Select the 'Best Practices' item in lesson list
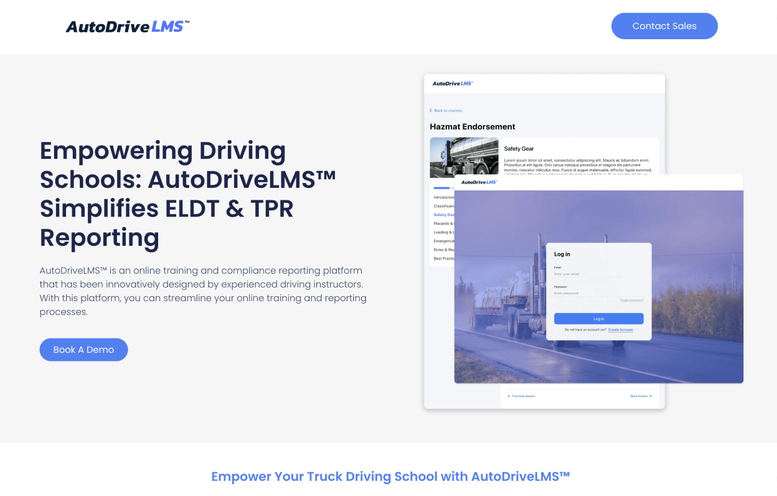The image size is (777, 496). pos(444,258)
